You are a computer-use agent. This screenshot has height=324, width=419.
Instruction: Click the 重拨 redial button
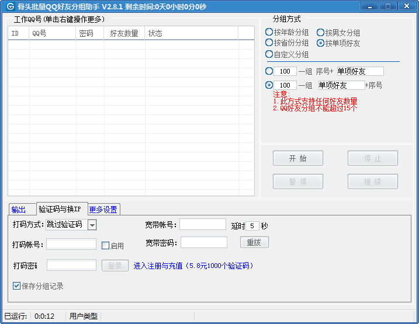(x=254, y=242)
